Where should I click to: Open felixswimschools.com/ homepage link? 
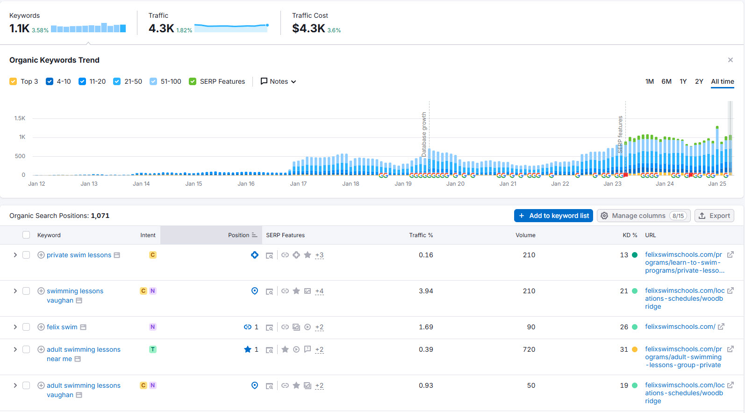[x=680, y=326]
